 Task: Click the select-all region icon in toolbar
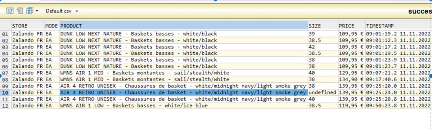[10, 11]
